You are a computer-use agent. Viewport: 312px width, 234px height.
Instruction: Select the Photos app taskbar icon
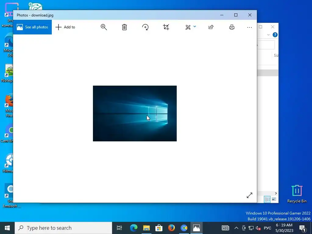(x=197, y=228)
